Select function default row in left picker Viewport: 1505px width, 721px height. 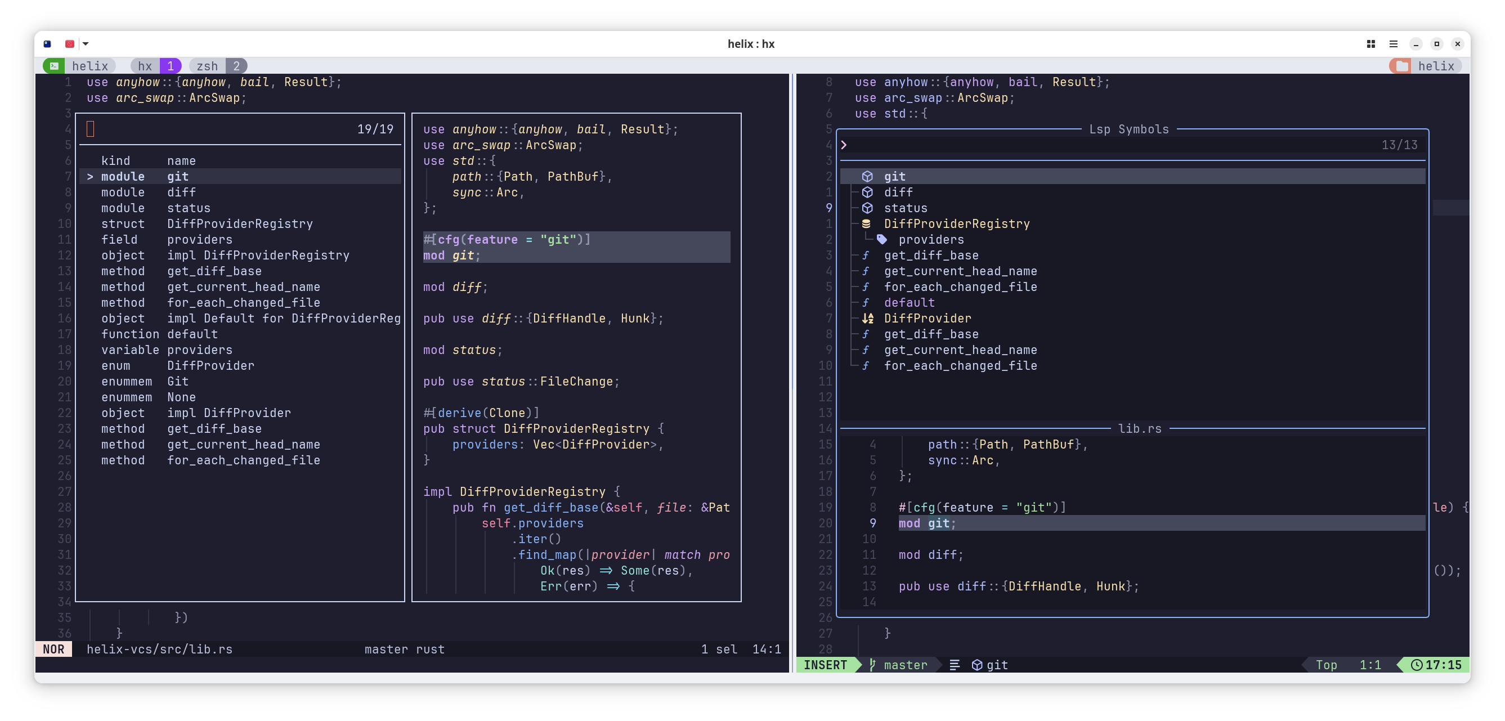coord(241,334)
